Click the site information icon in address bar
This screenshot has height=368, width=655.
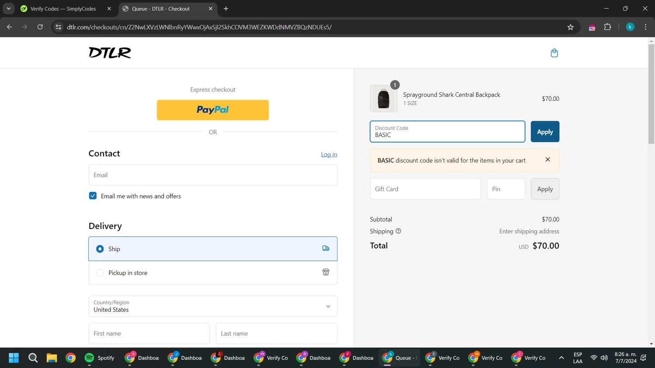(x=59, y=27)
